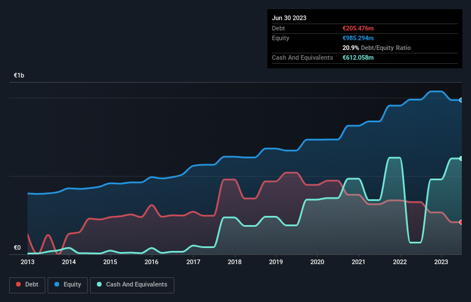Viewport: 471px width, 302px height.
Task: Click the blue Equity legend dot
Action: (57, 284)
